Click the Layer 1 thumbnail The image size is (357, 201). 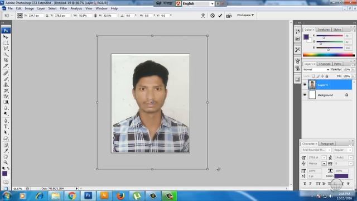click(312, 85)
